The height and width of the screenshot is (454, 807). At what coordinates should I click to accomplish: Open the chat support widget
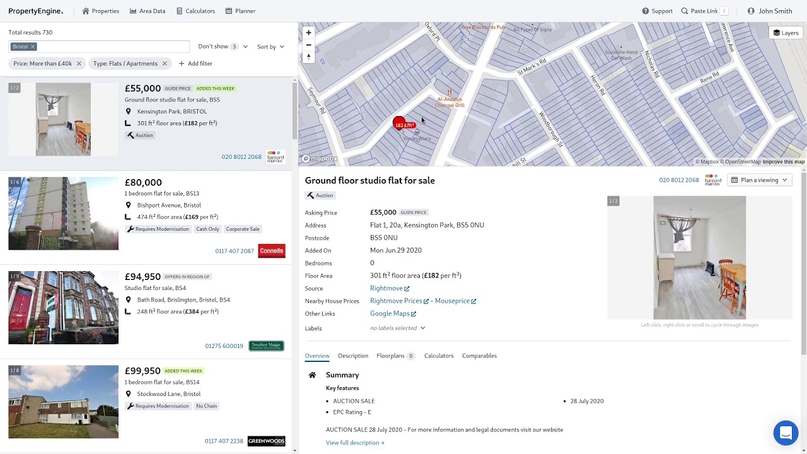click(786, 433)
